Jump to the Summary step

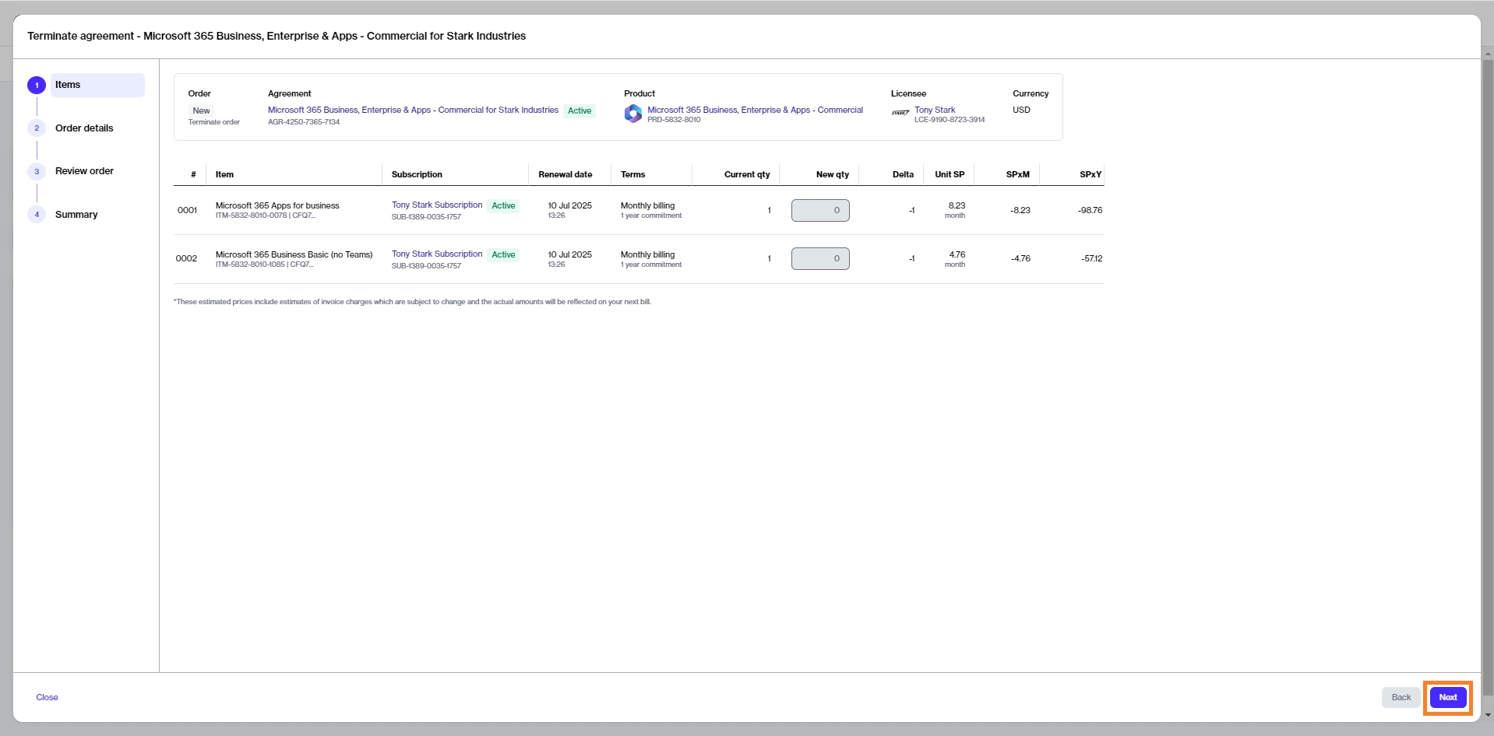tap(76, 215)
